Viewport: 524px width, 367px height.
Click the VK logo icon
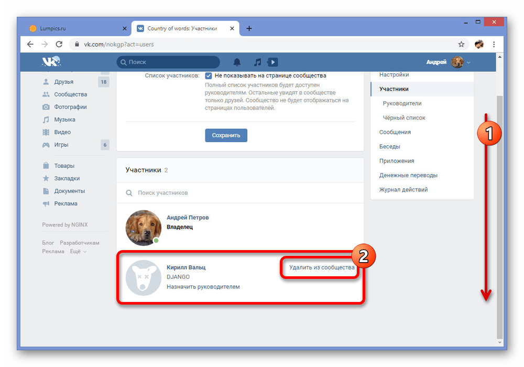[x=51, y=61]
